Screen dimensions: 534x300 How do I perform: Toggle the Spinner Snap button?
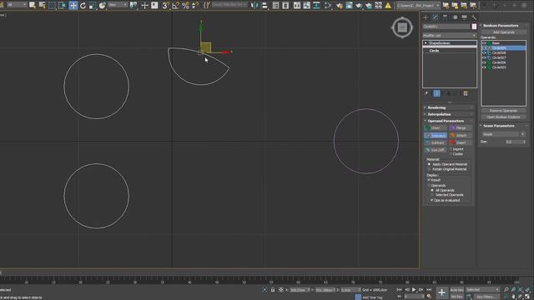click(195, 6)
